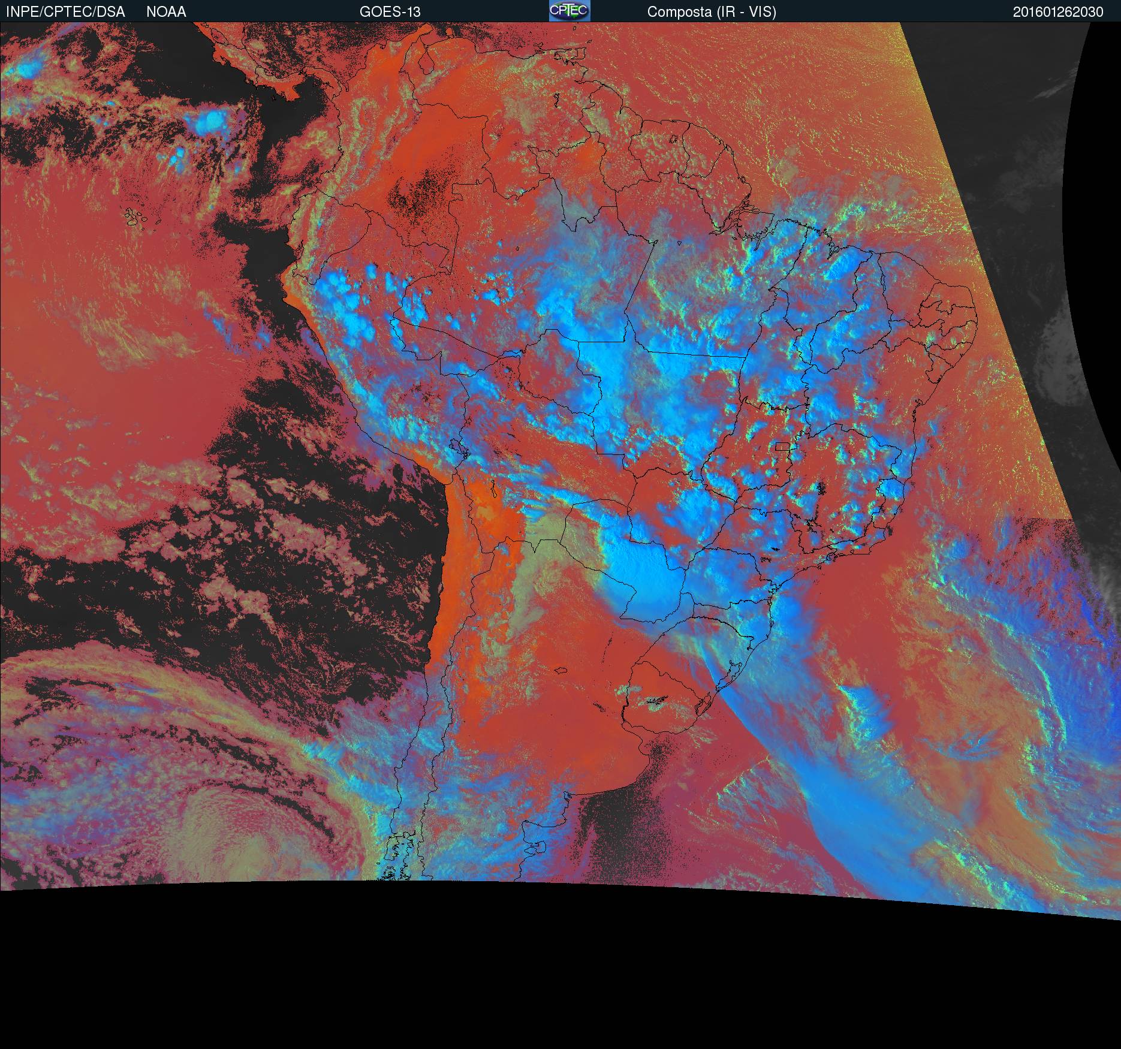1121x1049 pixels.
Task: Click the Distrito Federal rectangle in Brazil
Action: point(782,446)
